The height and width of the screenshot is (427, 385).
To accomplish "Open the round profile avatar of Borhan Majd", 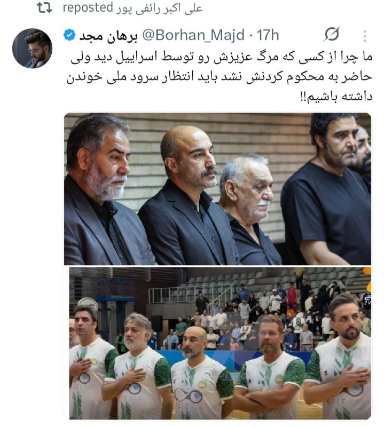I will pyautogui.click(x=32, y=48).
